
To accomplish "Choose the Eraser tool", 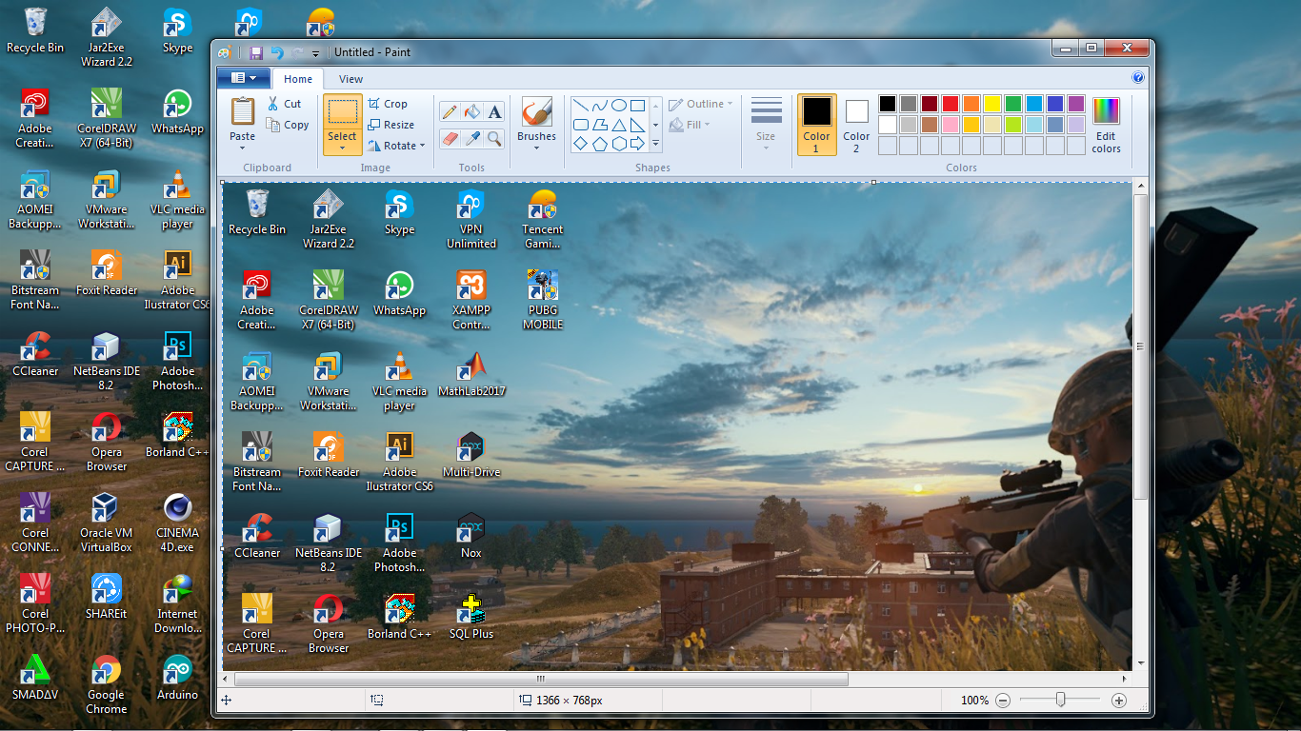I will pos(450,139).
